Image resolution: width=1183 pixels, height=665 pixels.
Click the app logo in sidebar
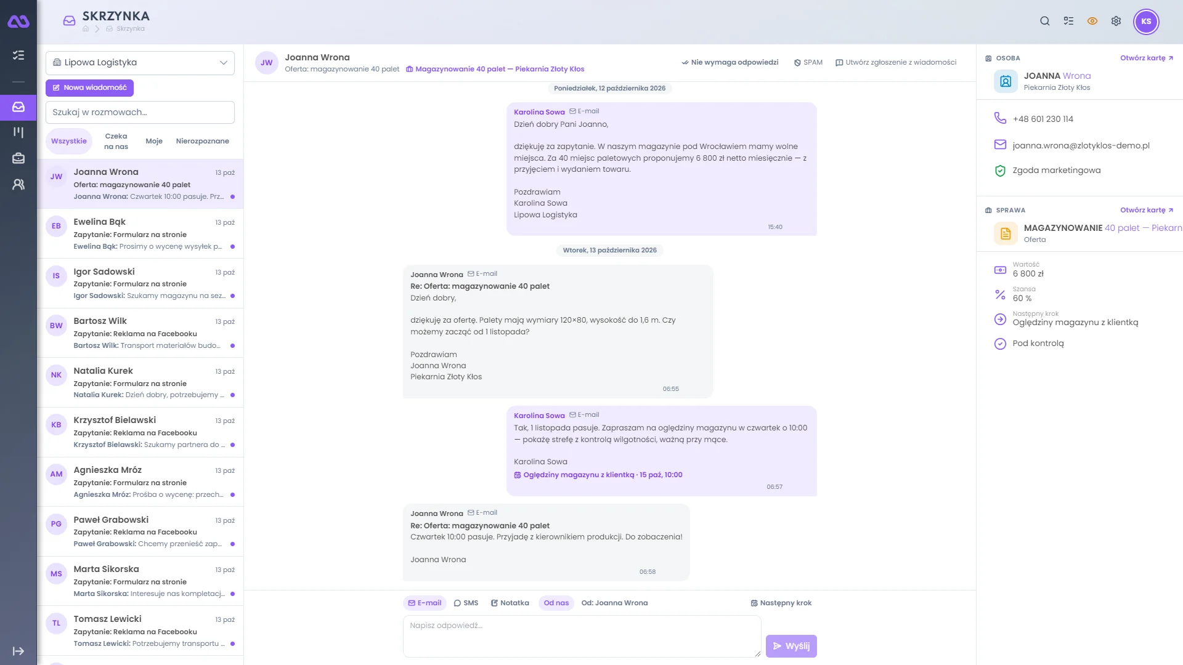18,22
